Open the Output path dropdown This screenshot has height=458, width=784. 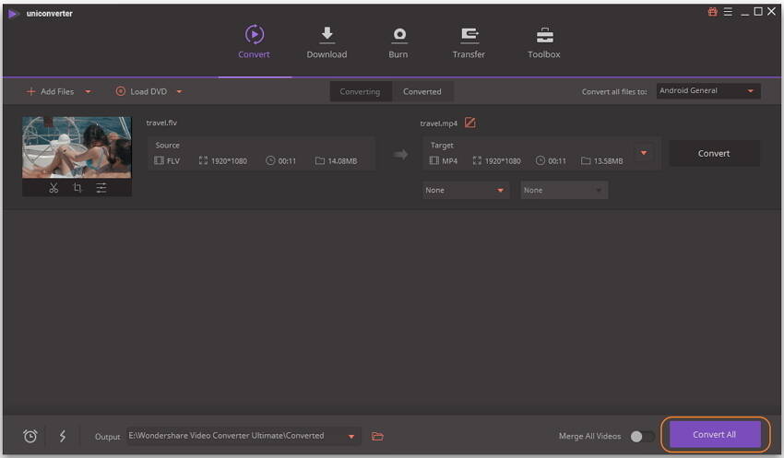coord(351,437)
